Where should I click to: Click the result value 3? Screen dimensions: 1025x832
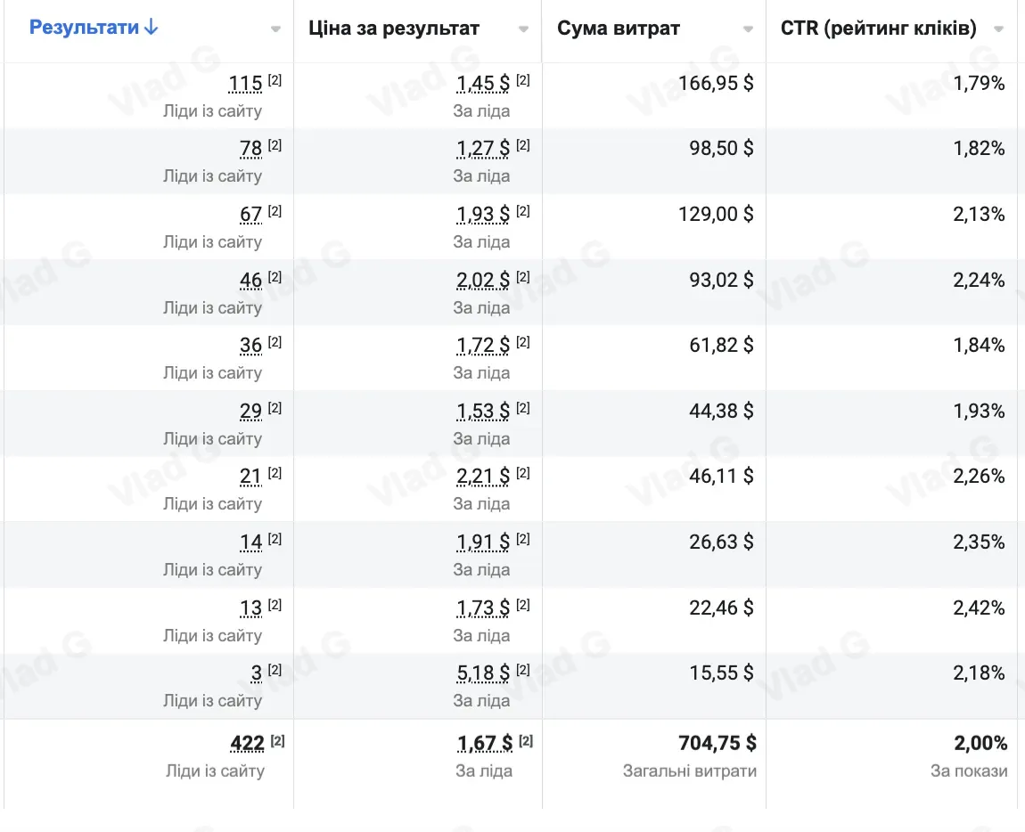(x=257, y=673)
